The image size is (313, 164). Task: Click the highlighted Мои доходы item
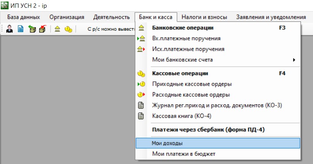pos(218,143)
